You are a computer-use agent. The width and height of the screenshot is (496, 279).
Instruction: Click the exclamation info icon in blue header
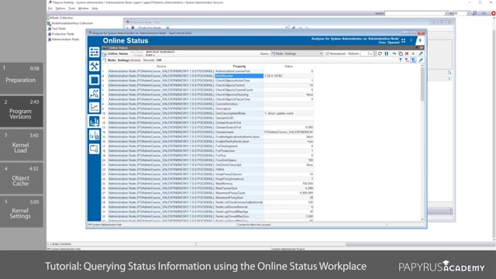[x=412, y=40]
